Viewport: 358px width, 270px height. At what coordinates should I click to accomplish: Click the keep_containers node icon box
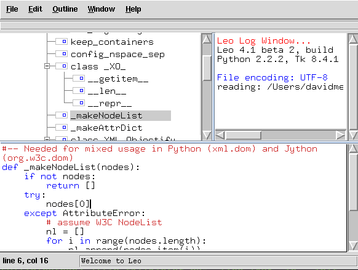[x=62, y=42]
